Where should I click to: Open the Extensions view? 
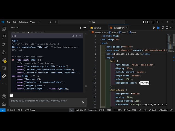pos(4,60)
